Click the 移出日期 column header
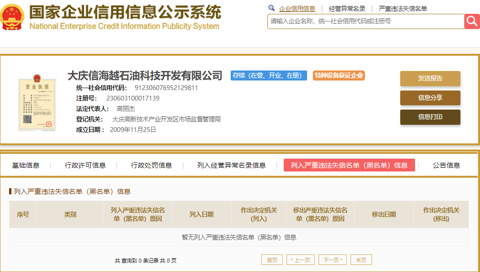 (x=384, y=214)
